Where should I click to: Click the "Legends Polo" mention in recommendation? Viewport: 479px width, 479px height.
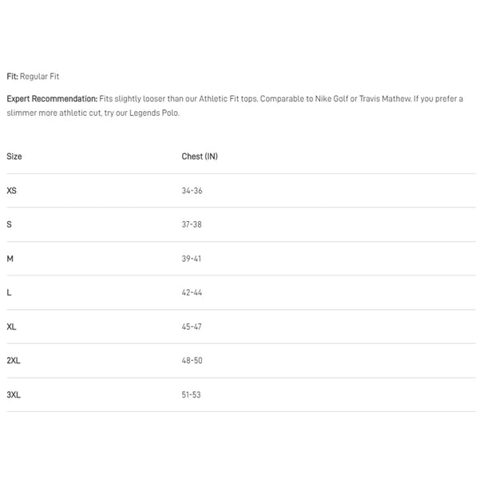(x=156, y=113)
